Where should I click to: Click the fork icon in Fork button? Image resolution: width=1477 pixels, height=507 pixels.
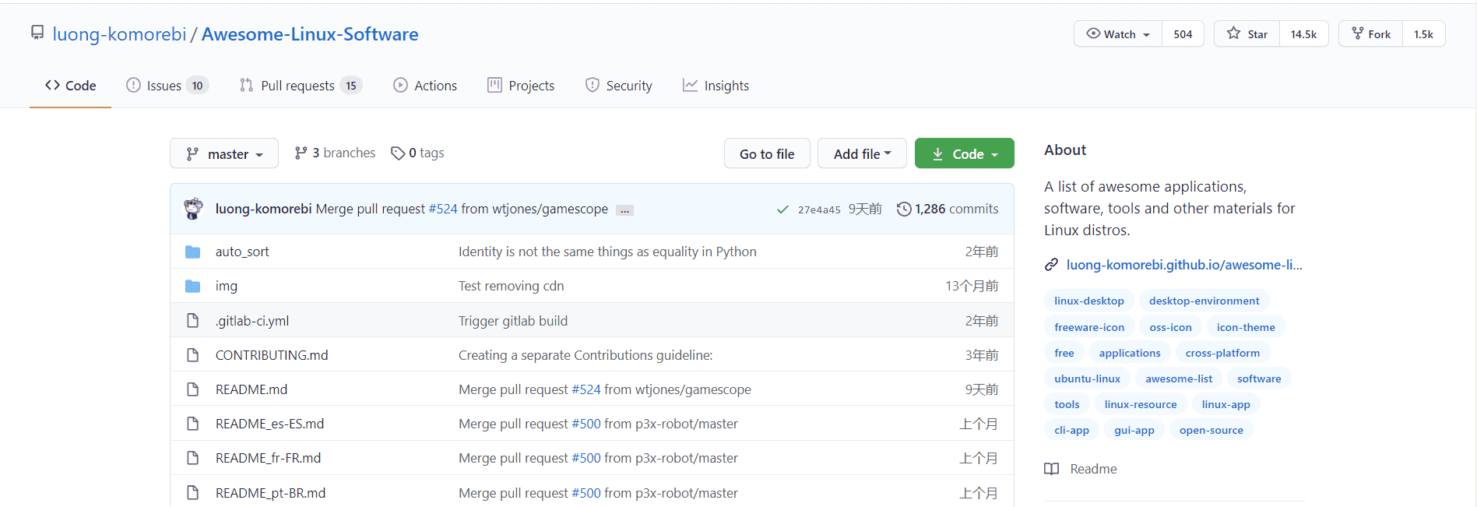pos(1358,33)
